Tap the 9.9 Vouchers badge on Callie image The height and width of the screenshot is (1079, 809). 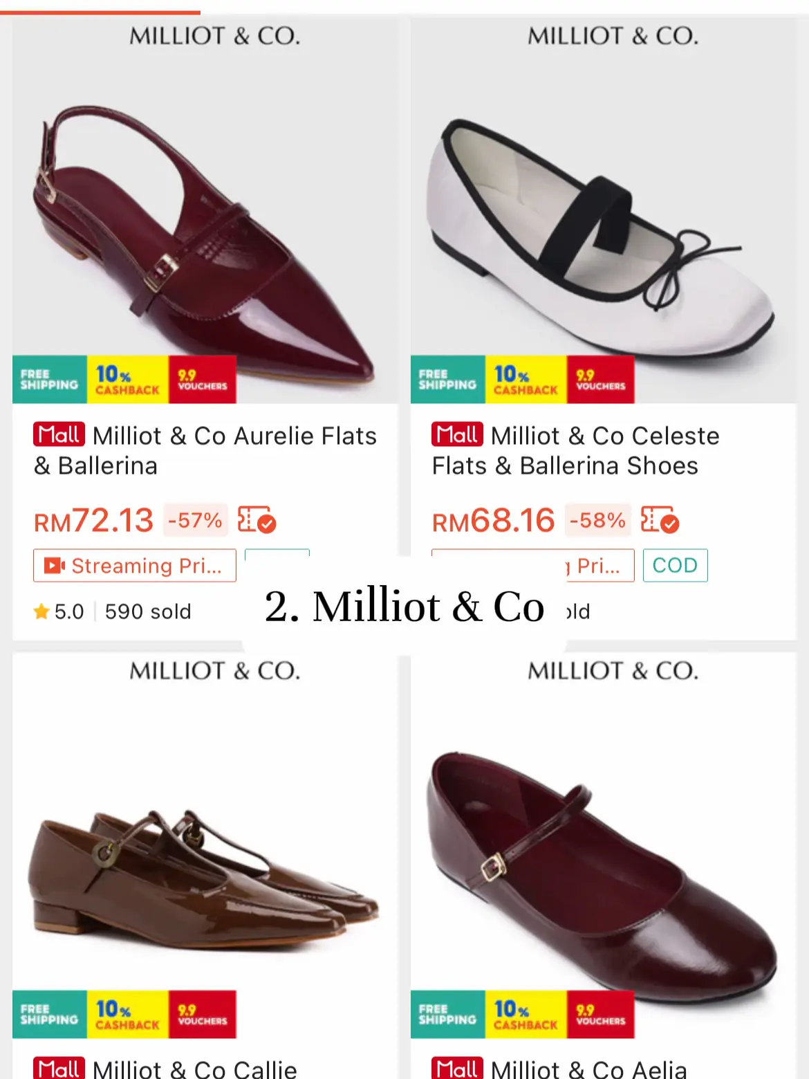click(202, 1015)
